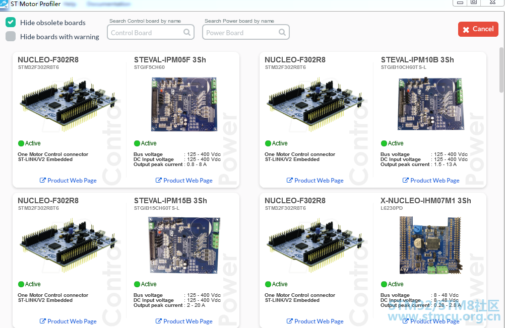Click the Control Board search field
505x328 pixels.
pos(150,33)
